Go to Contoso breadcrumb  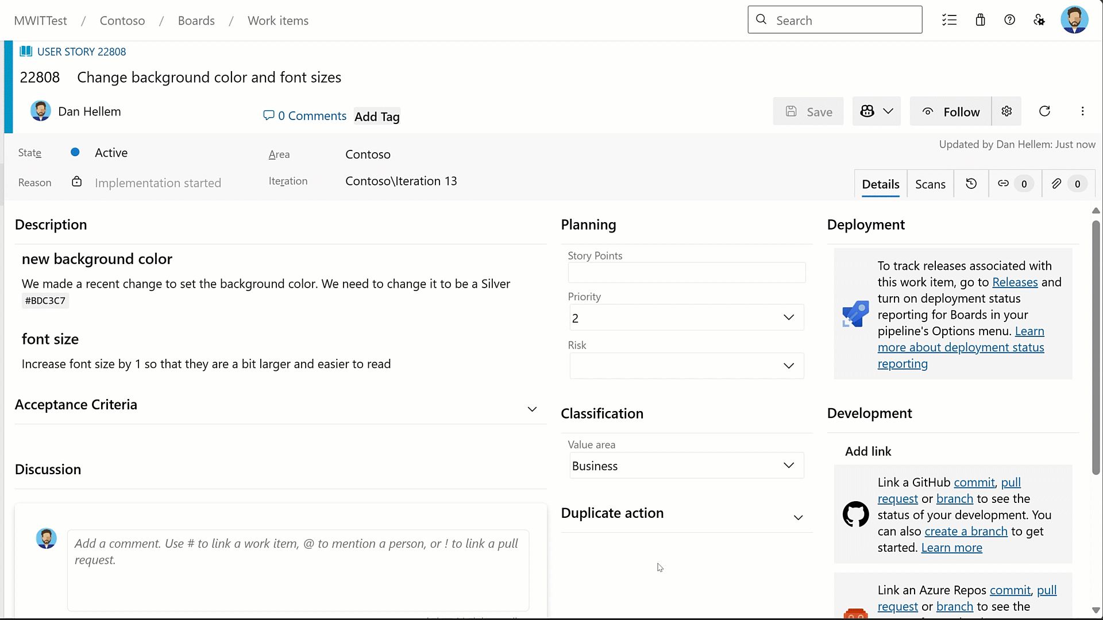[122, 21]
